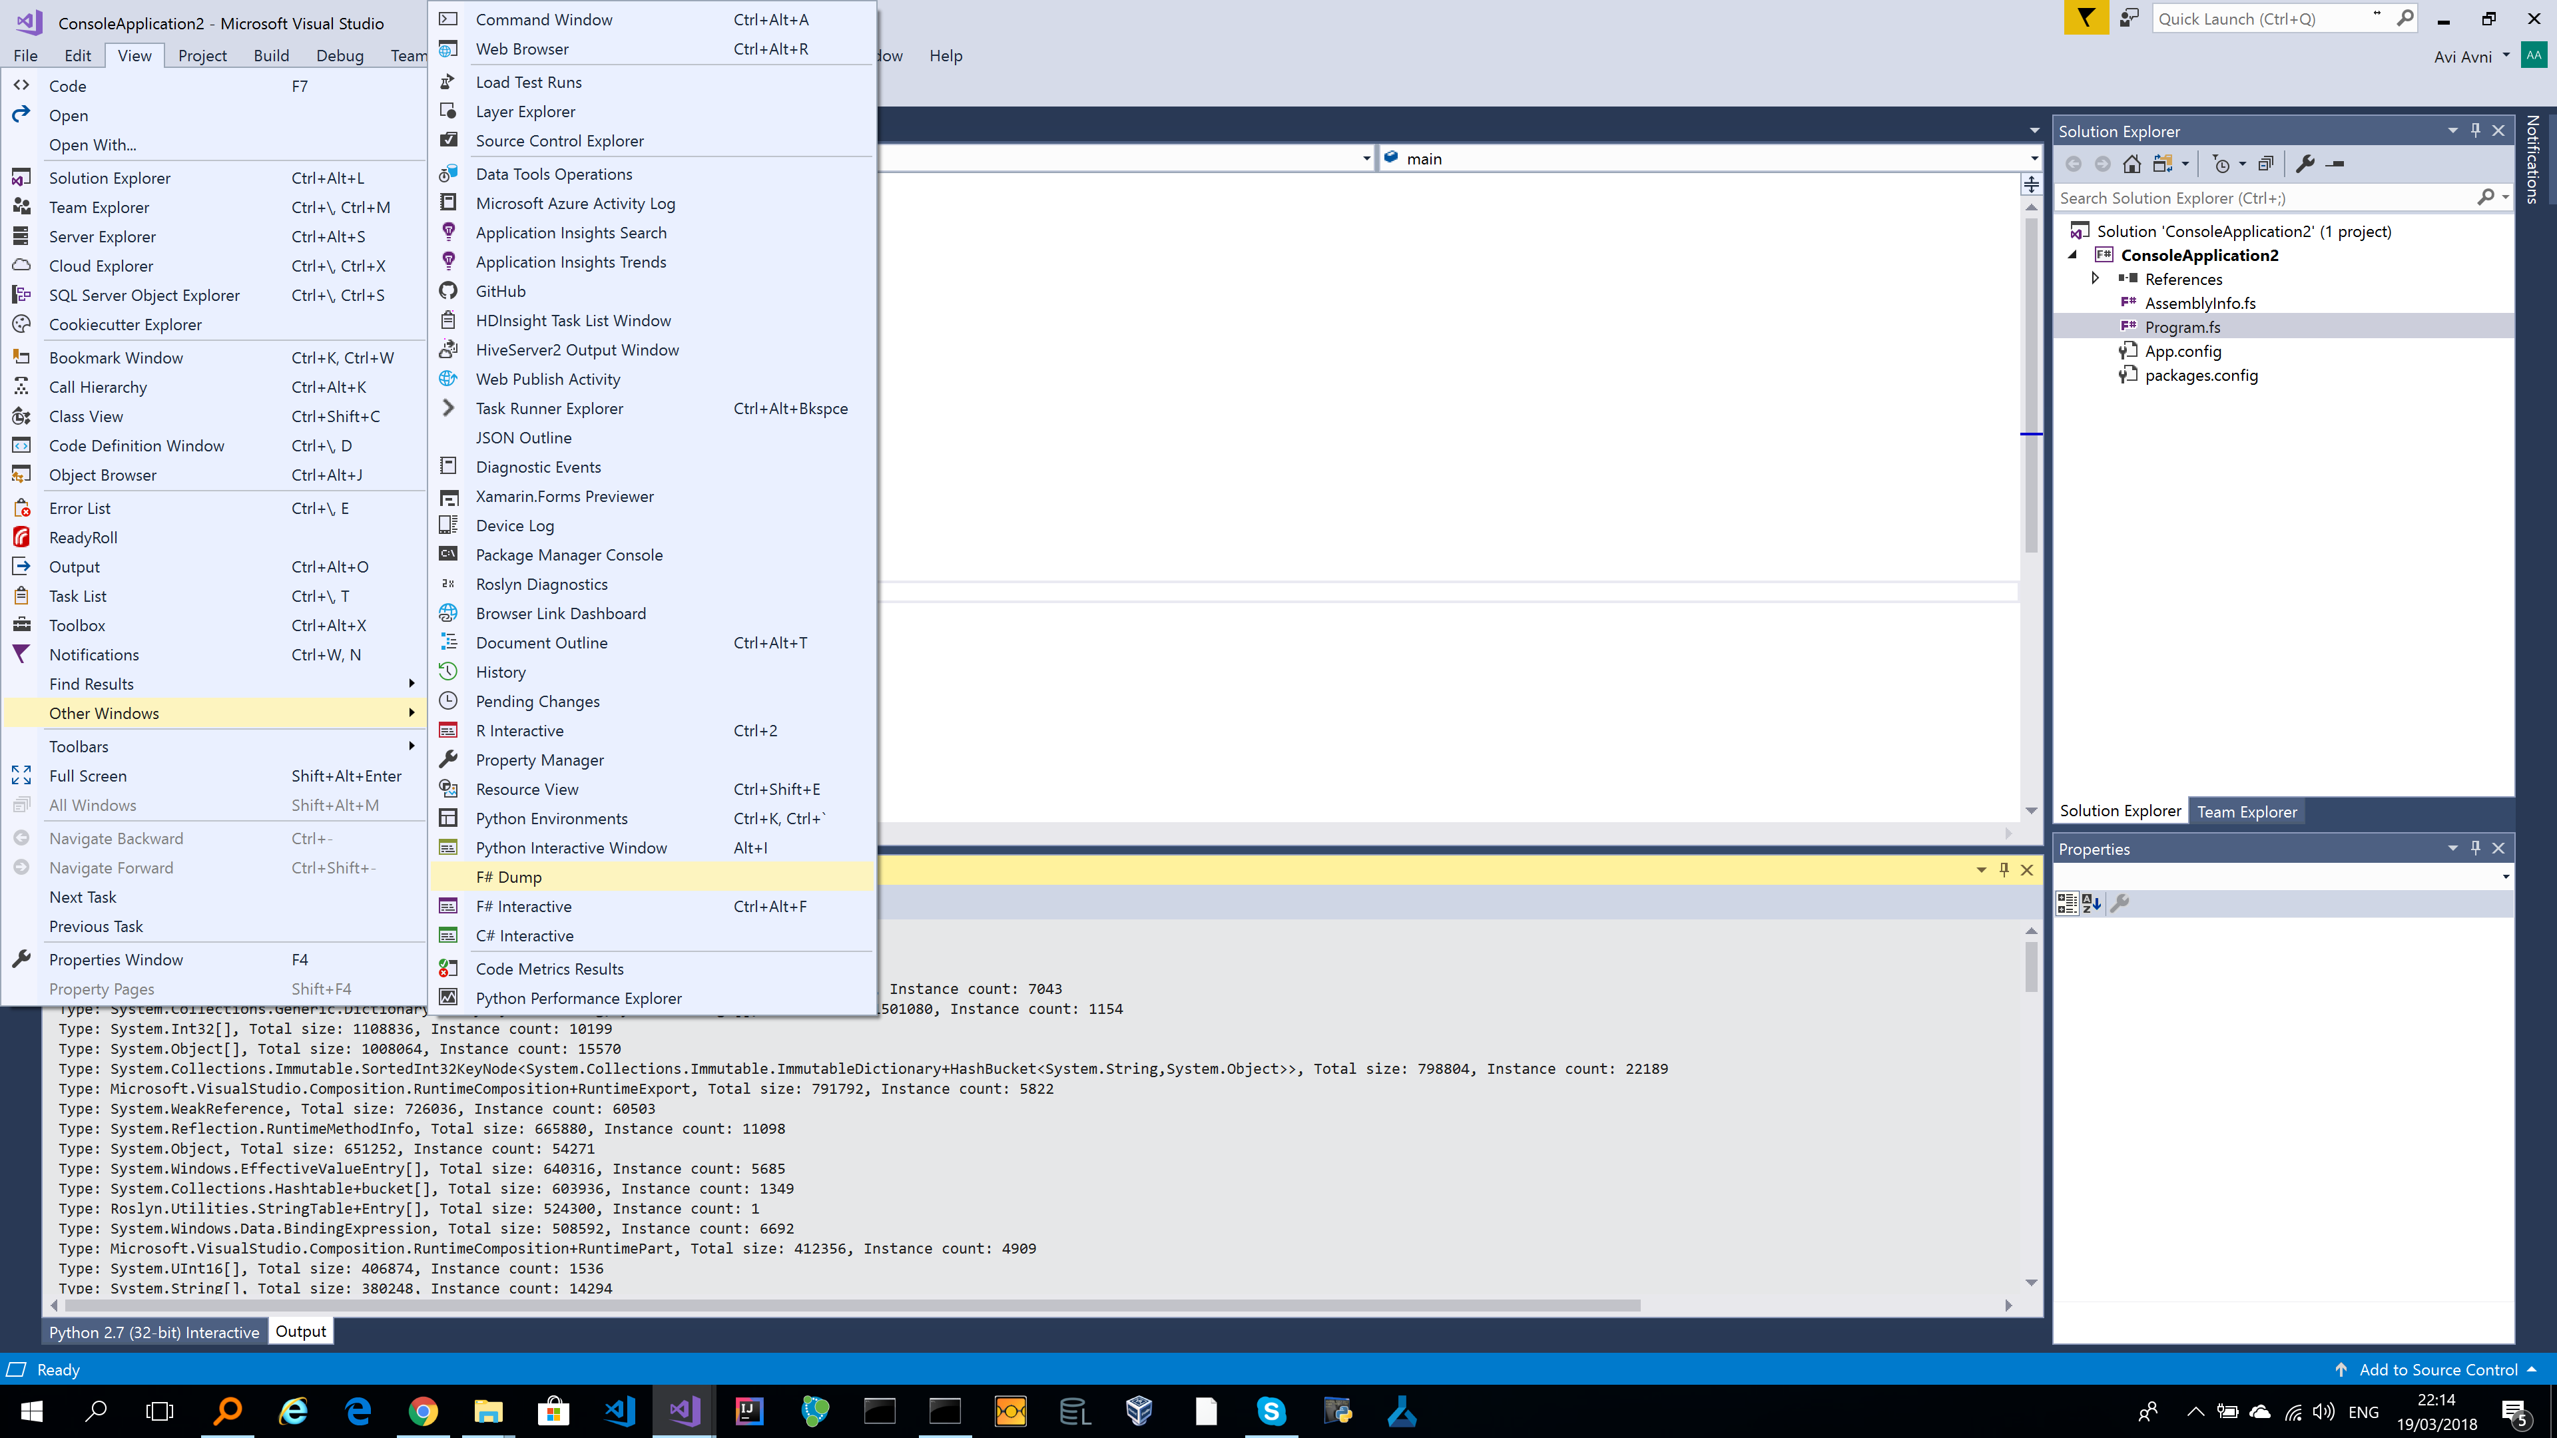Open Chrome from the Windows taskbar

point(423,1411)
